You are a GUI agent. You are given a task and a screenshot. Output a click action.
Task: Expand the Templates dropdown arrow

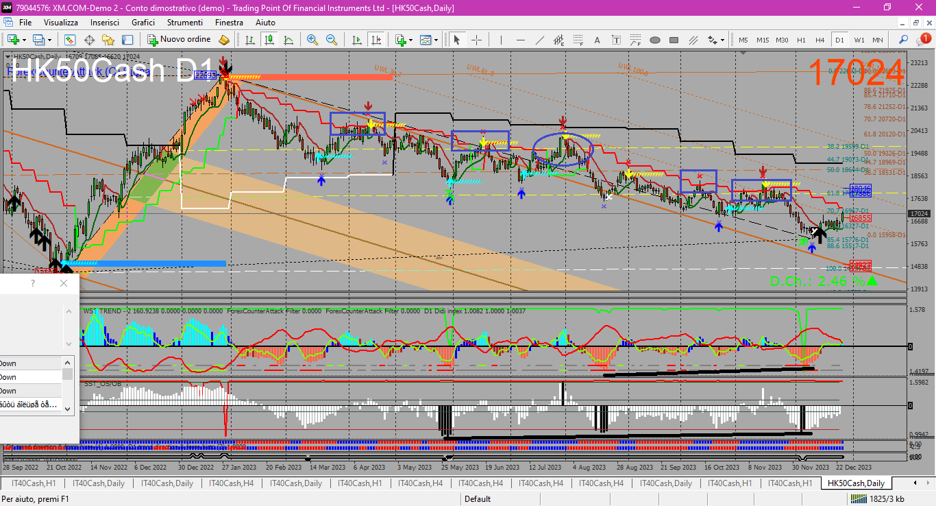(436, 40)
